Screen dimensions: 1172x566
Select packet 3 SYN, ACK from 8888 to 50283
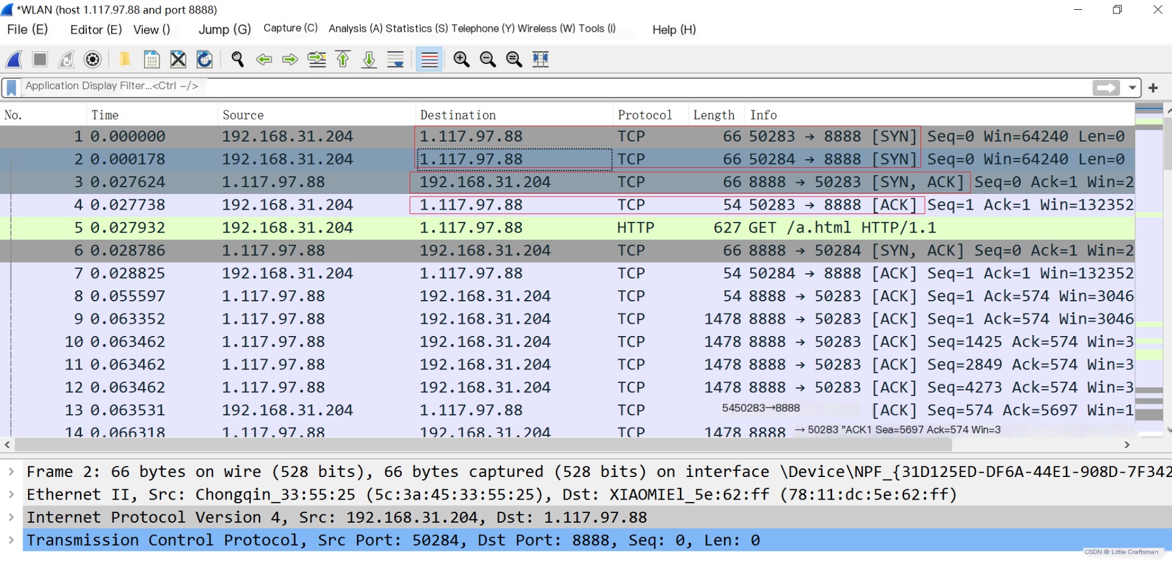point(567,182)
